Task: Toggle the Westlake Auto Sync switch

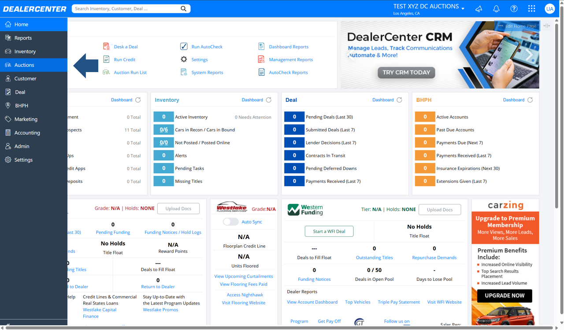Action: point(230,222)
